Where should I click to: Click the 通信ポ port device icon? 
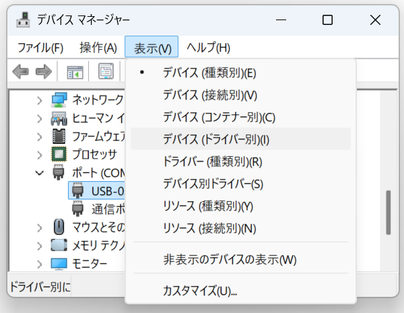(77, 209)
